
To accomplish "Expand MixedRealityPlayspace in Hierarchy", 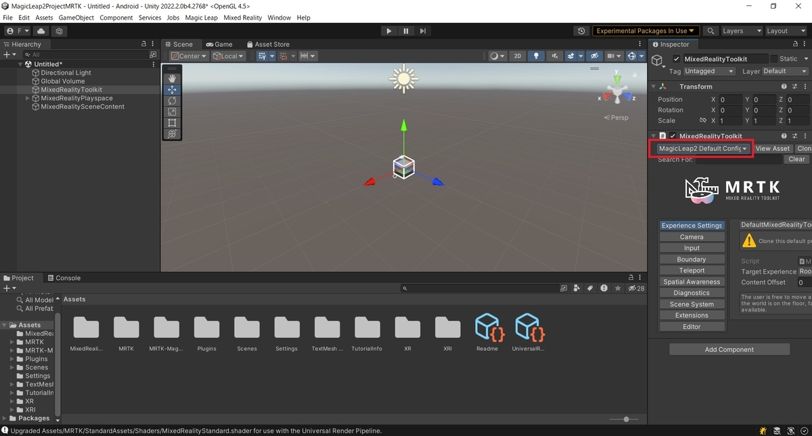I will click(x=28, y=98).
